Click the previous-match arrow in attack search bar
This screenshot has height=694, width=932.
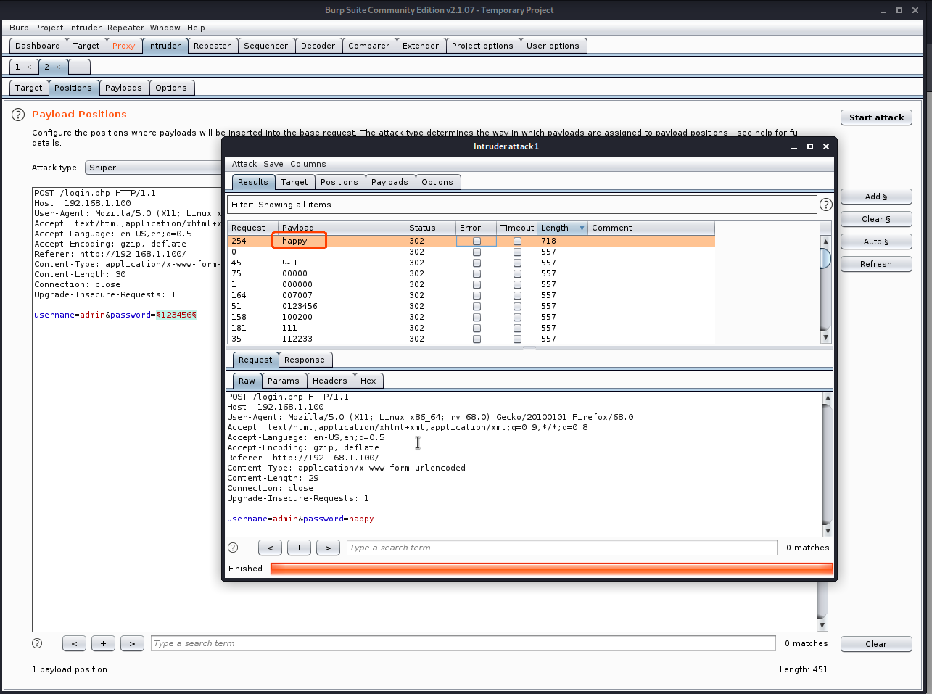[x=270, y=548]
